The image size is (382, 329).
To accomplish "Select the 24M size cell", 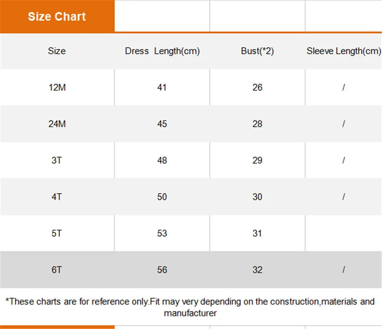I will pos(57,124).
